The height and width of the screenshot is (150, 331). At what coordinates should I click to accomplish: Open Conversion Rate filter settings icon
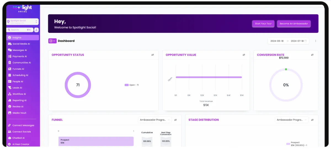click(x=312, y=55)
